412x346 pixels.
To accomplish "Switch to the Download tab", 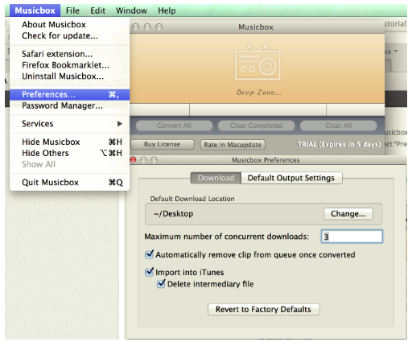I will [216, 178].
